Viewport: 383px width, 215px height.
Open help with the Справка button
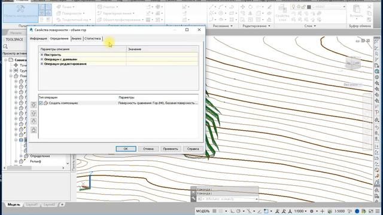click(x=193, y=149)
